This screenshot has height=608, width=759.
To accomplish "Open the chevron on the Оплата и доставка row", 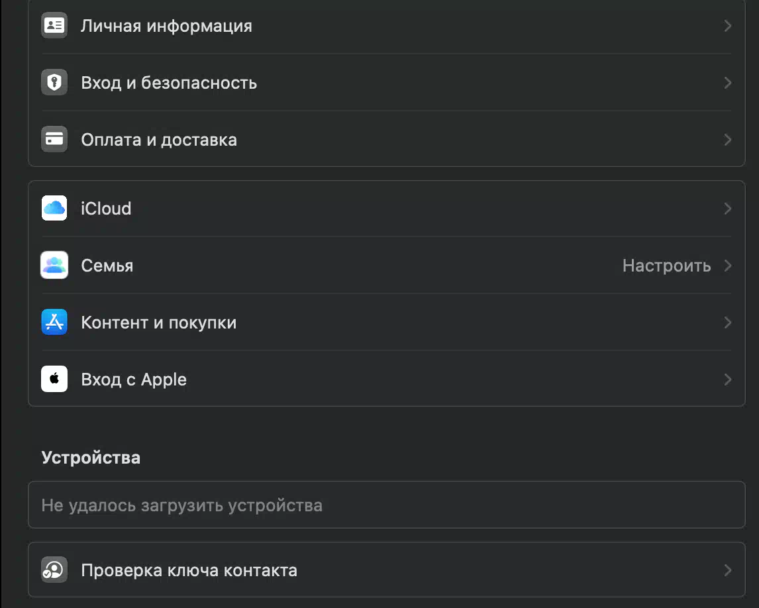I will (727, 140).
